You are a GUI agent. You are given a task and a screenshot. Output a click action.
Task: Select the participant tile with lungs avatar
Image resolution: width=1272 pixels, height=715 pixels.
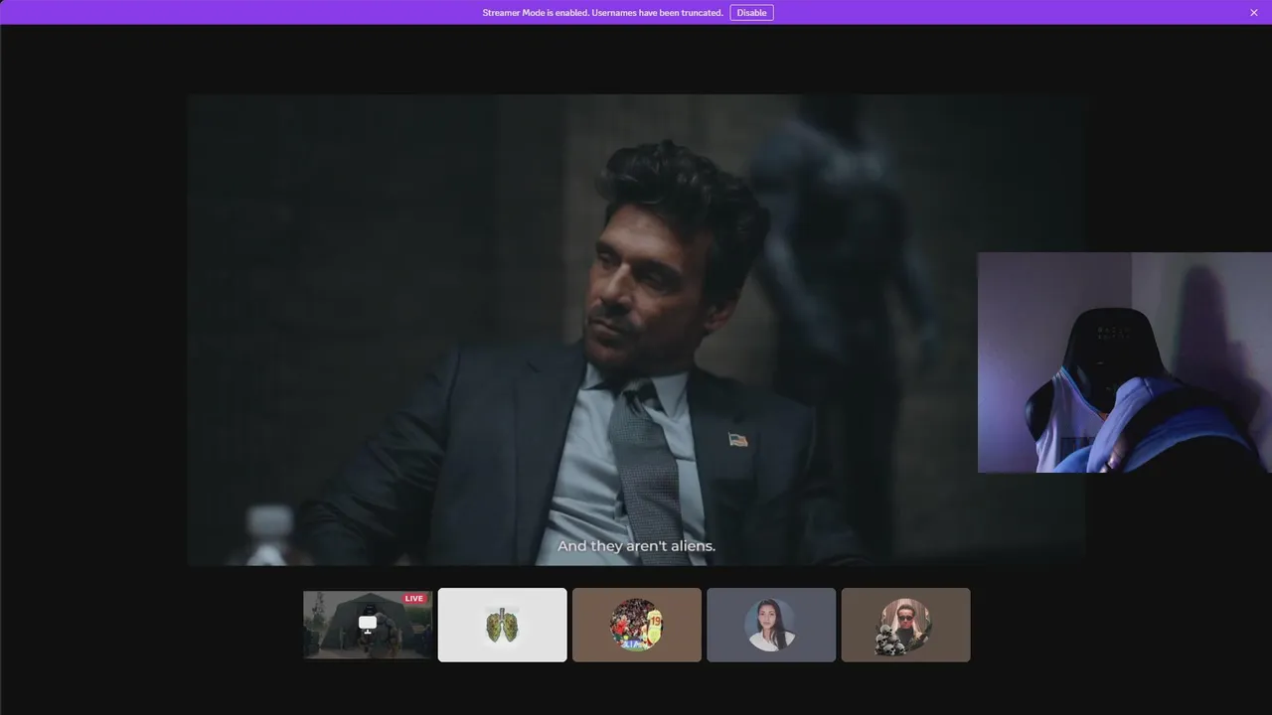click(503, 625)
